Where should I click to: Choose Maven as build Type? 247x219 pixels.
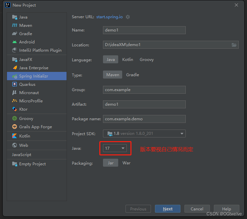click(113, 75)
